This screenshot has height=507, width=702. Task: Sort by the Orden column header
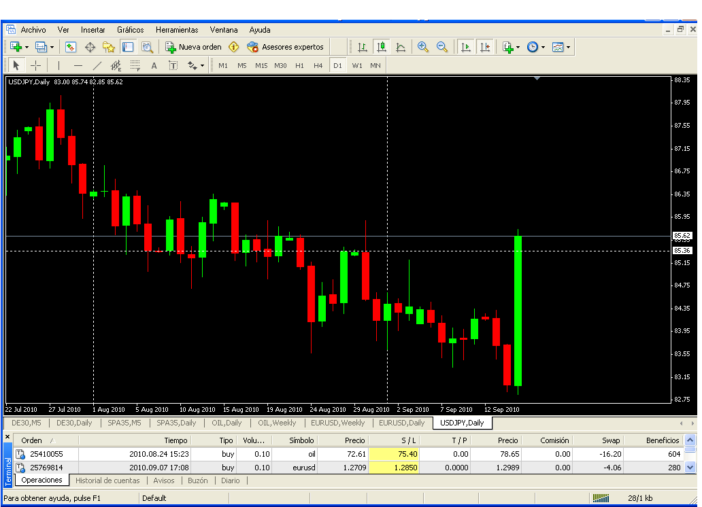click(46, 440)
